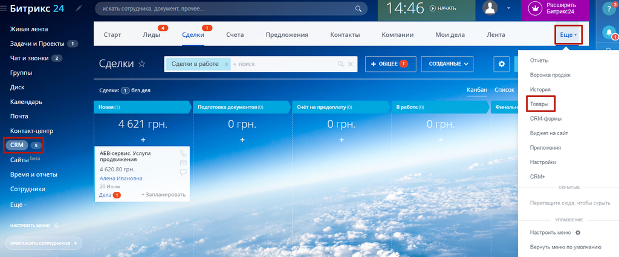619x257 pixels.
Task: Open the Лента tab in CRM menu
Action: (496, 34)
